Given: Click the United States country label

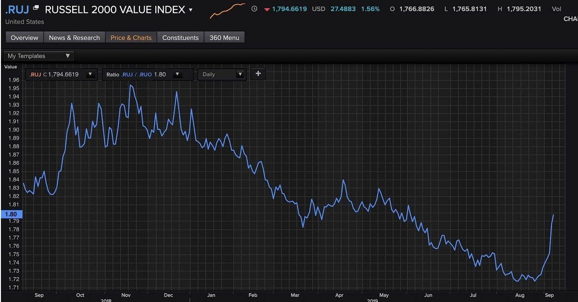Looking at the screenshot, I should 25,22.
